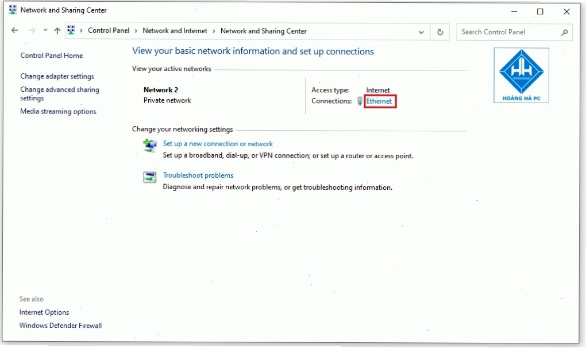Viewport: 586px width, 348px height.
Task: Click the Forward arrow navigation button
Action: click(x=32, y=30)
